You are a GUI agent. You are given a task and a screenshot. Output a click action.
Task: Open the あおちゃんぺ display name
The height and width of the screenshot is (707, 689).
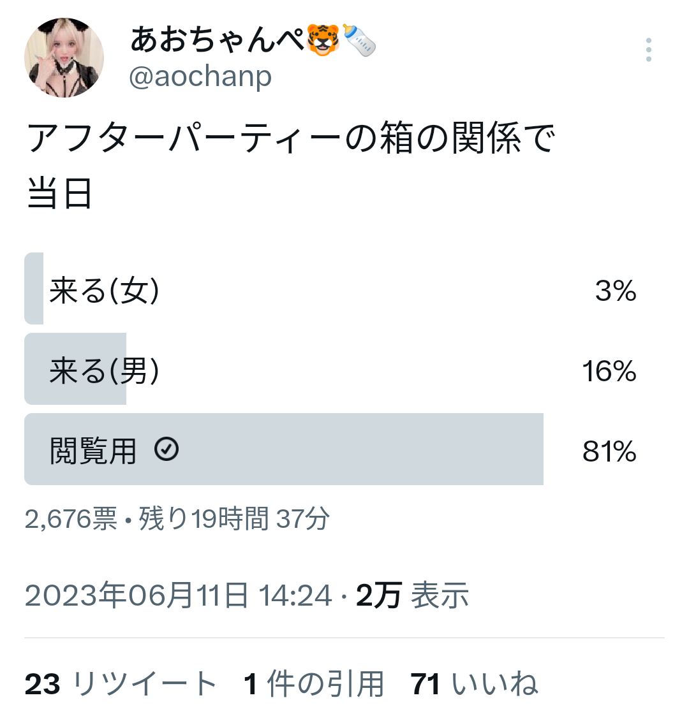[218, 40]
